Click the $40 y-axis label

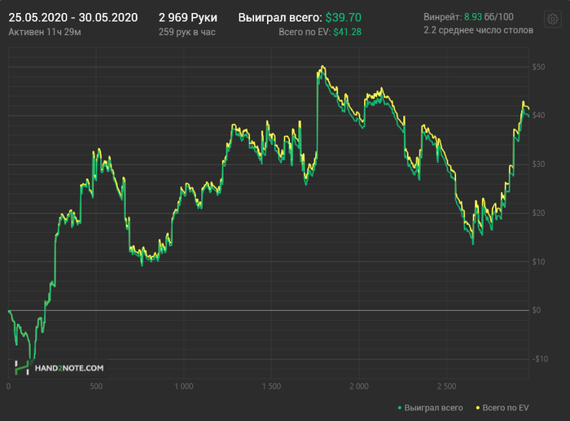538,116
